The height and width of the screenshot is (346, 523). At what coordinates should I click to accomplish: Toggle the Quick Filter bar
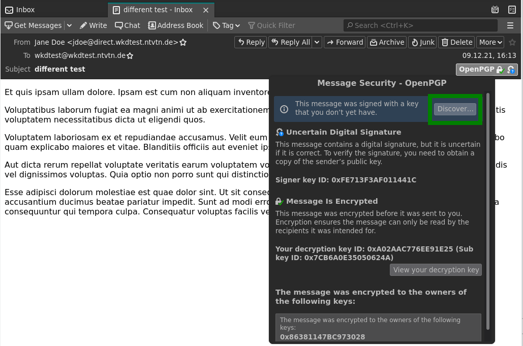271,25
